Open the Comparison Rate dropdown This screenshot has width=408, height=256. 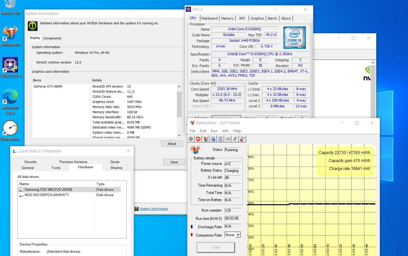click(x=238, y=235)
